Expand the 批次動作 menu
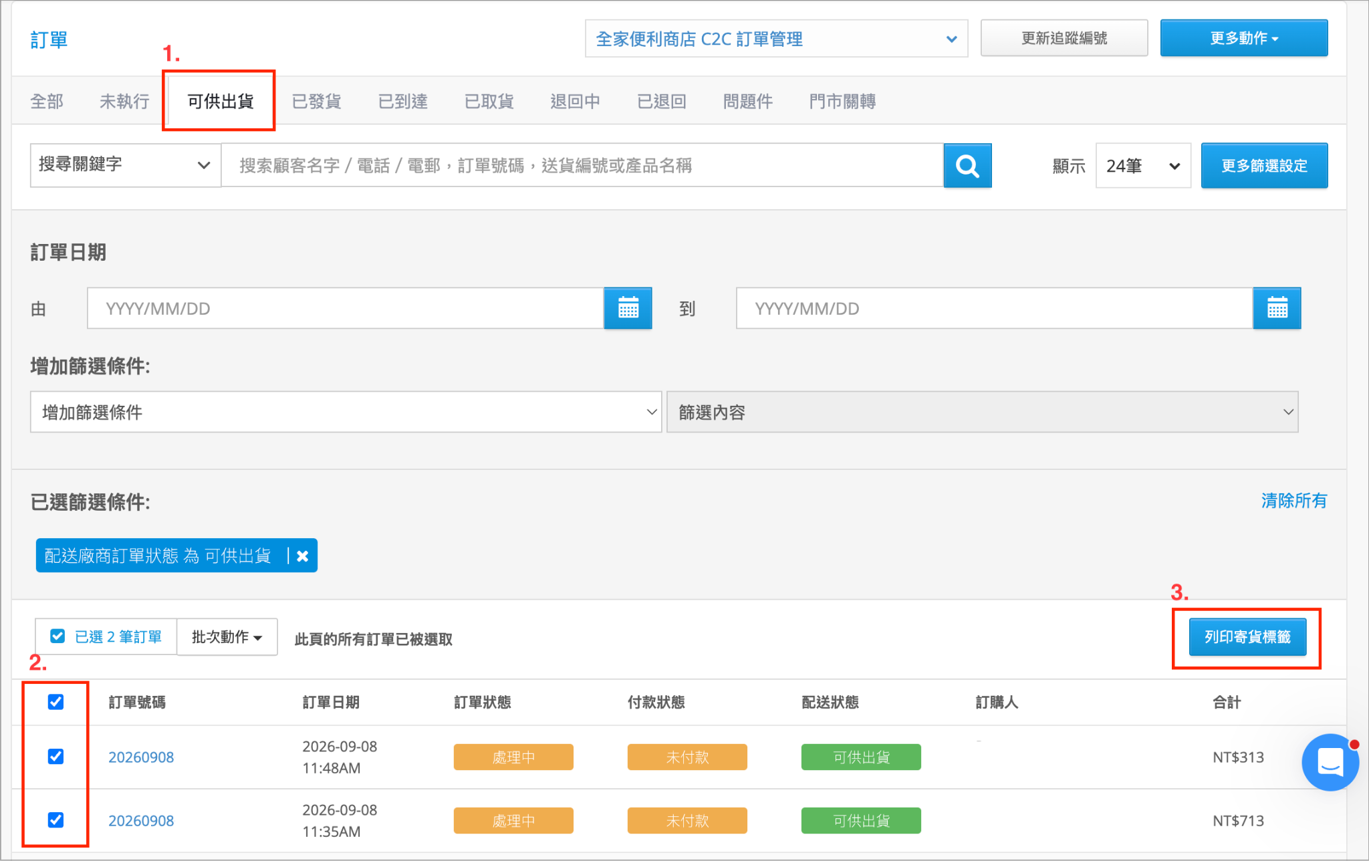The image size is (1369, 861). (x=227, y=637)
